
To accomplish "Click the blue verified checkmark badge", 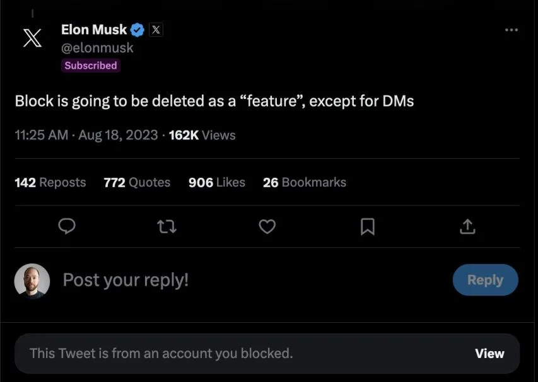I will coord(137,30).
